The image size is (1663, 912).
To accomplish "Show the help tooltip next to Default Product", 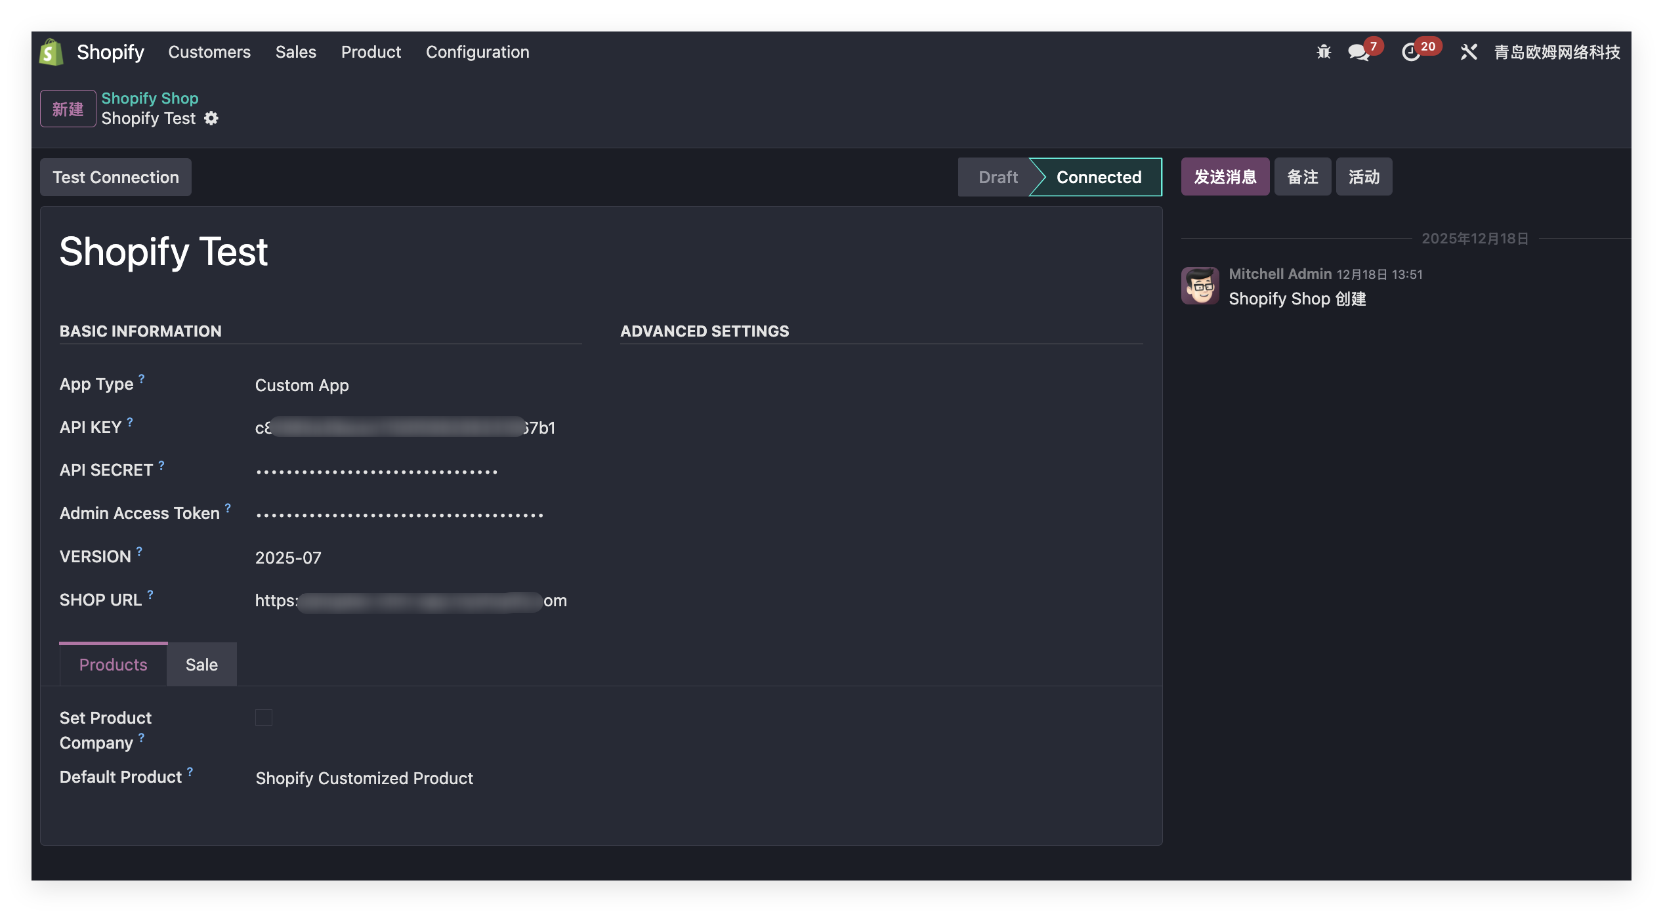I will 190,770.
